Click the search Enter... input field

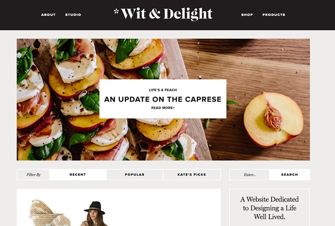pyautogui.click(x=250, y=175)
